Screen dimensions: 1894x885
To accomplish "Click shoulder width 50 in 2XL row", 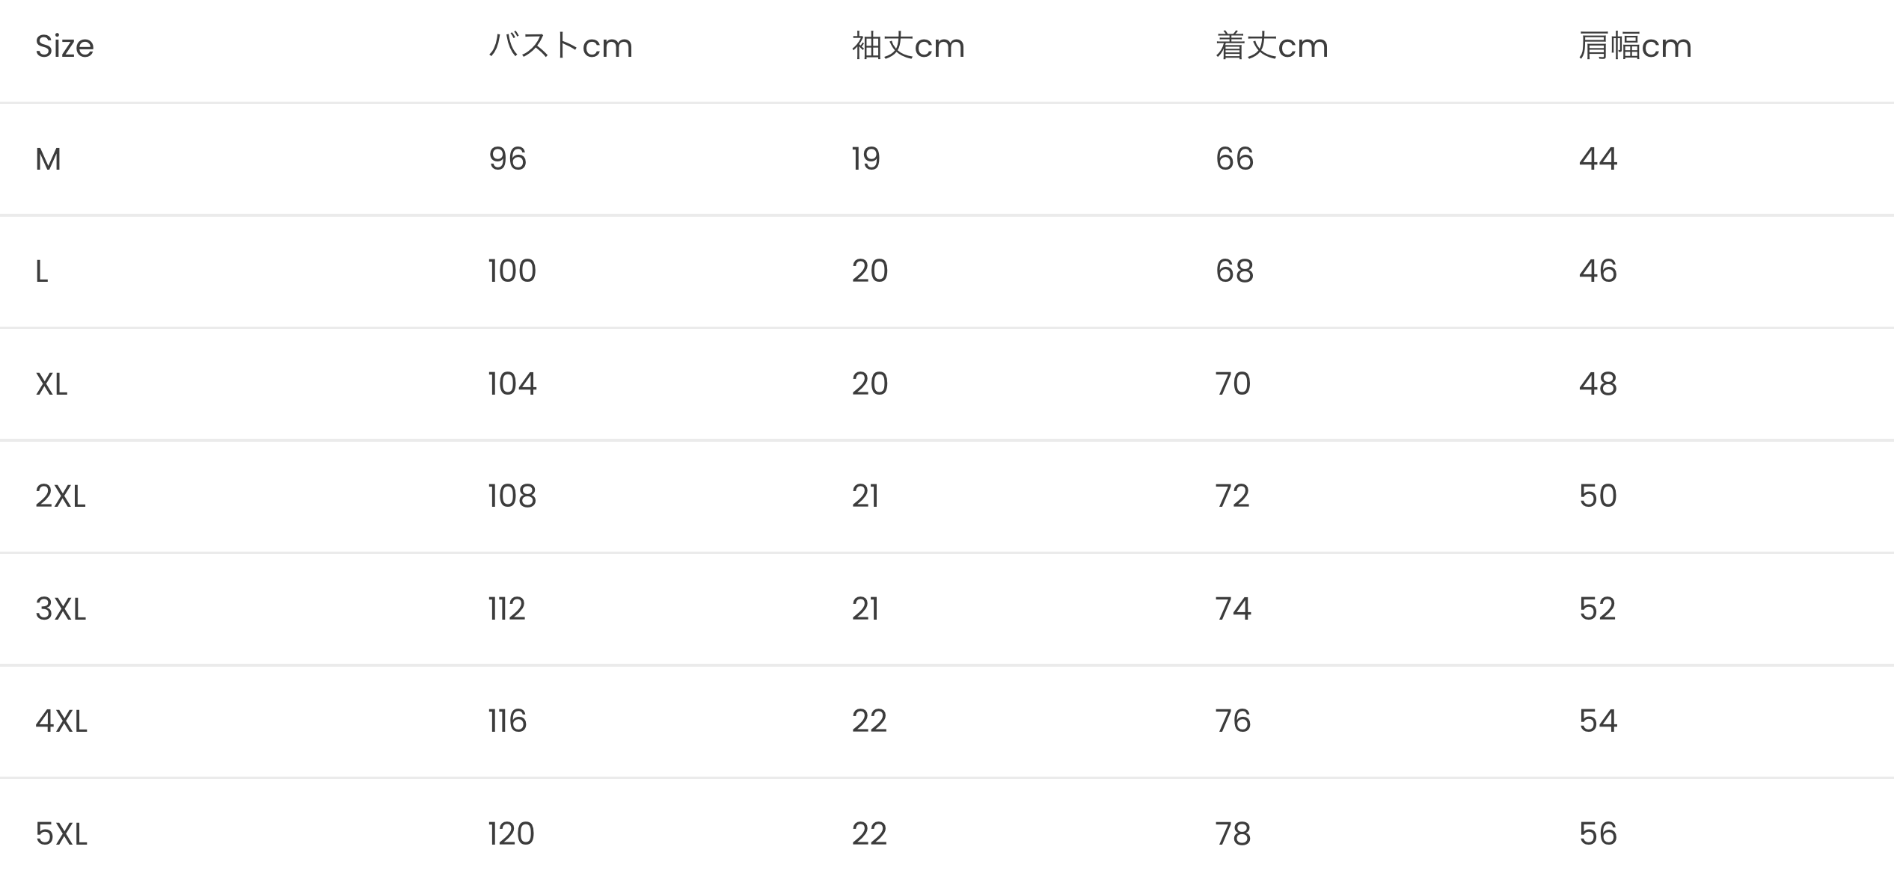I will [1599, 496].
